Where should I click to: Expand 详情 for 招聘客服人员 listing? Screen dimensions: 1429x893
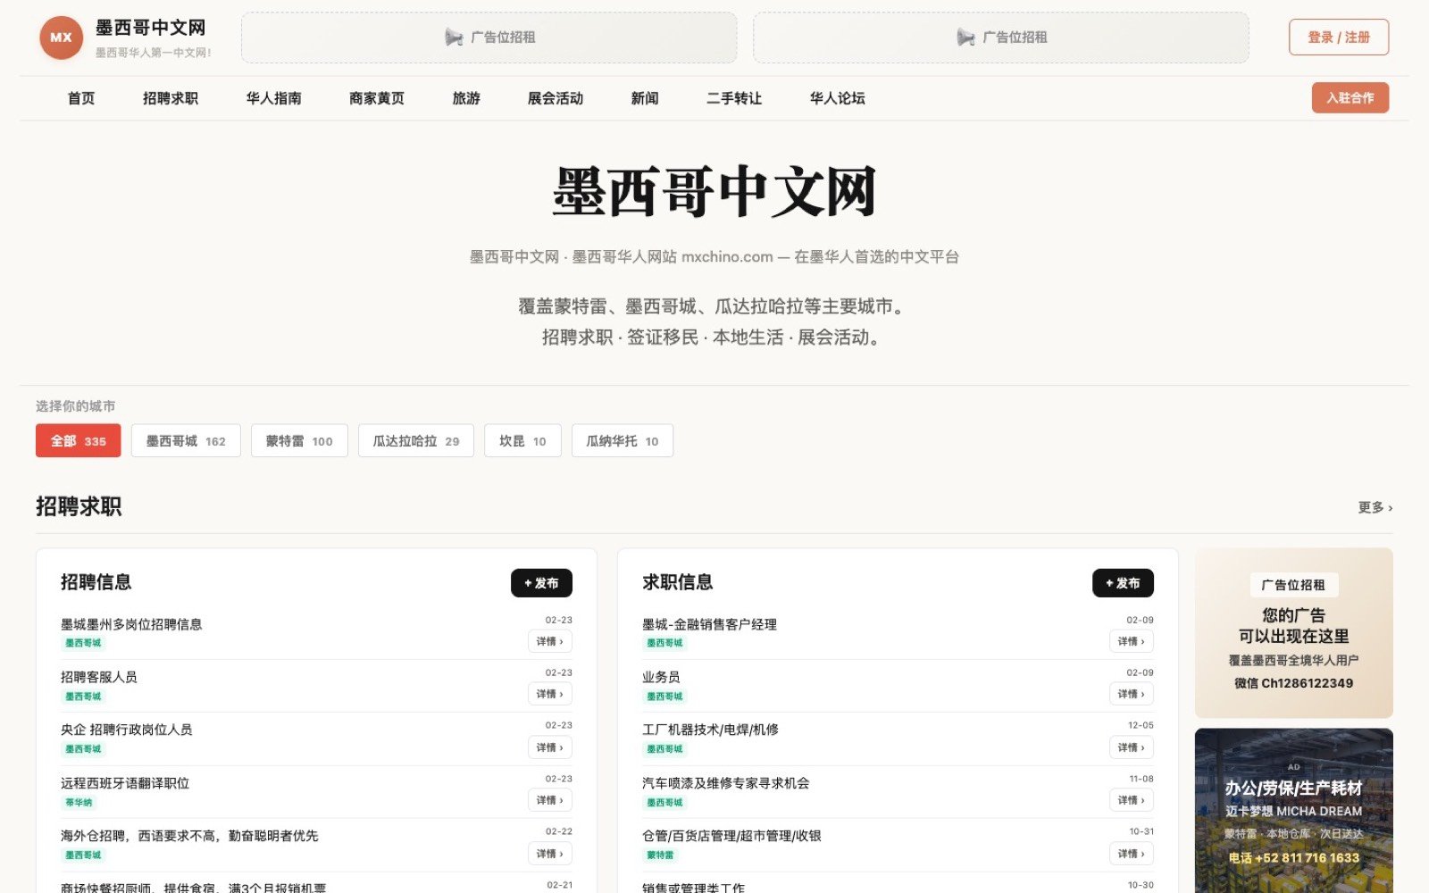pos(549,694)
